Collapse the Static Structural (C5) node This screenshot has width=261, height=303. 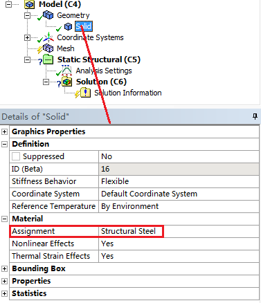27,59
